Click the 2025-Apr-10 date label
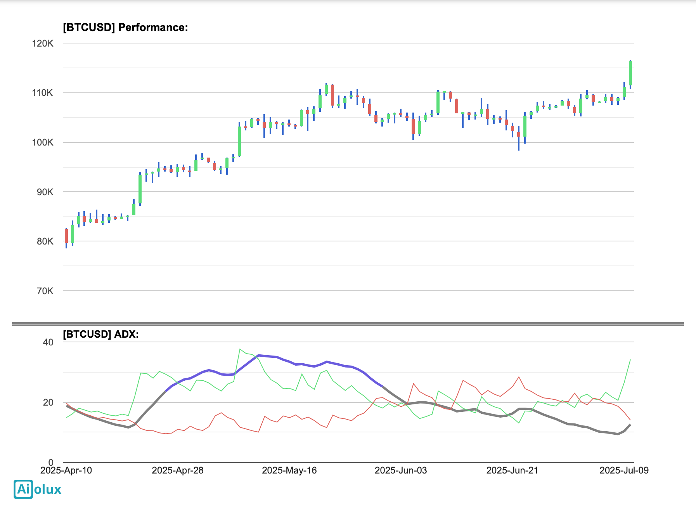696x510 pixels. (66, 470)
